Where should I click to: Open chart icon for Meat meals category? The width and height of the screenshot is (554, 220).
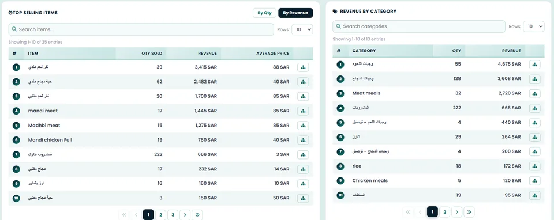[x=534, y=94]
